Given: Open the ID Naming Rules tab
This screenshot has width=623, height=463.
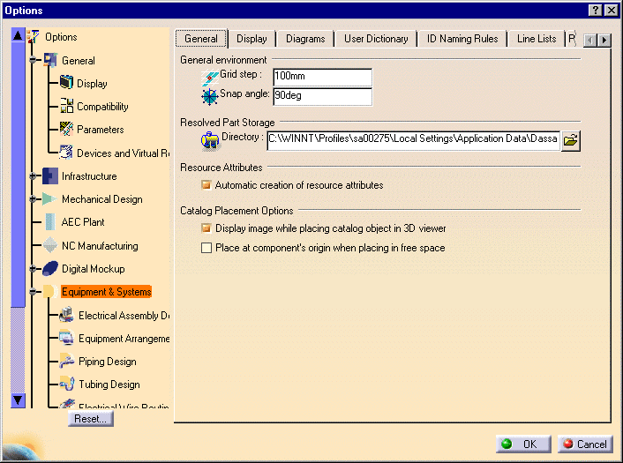Looking at the screenshot, I should pos(462,39).
